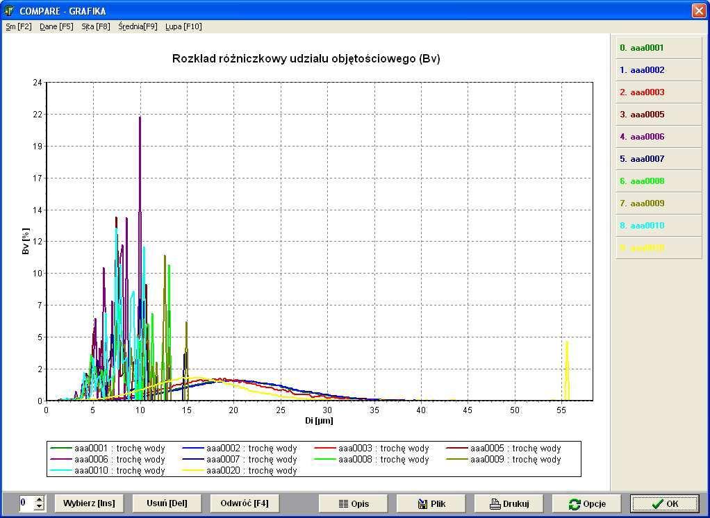This screenshot has width=710, height=518.
Task: Select series 4. aaa0006 in side list
Action: coord(659,137)
